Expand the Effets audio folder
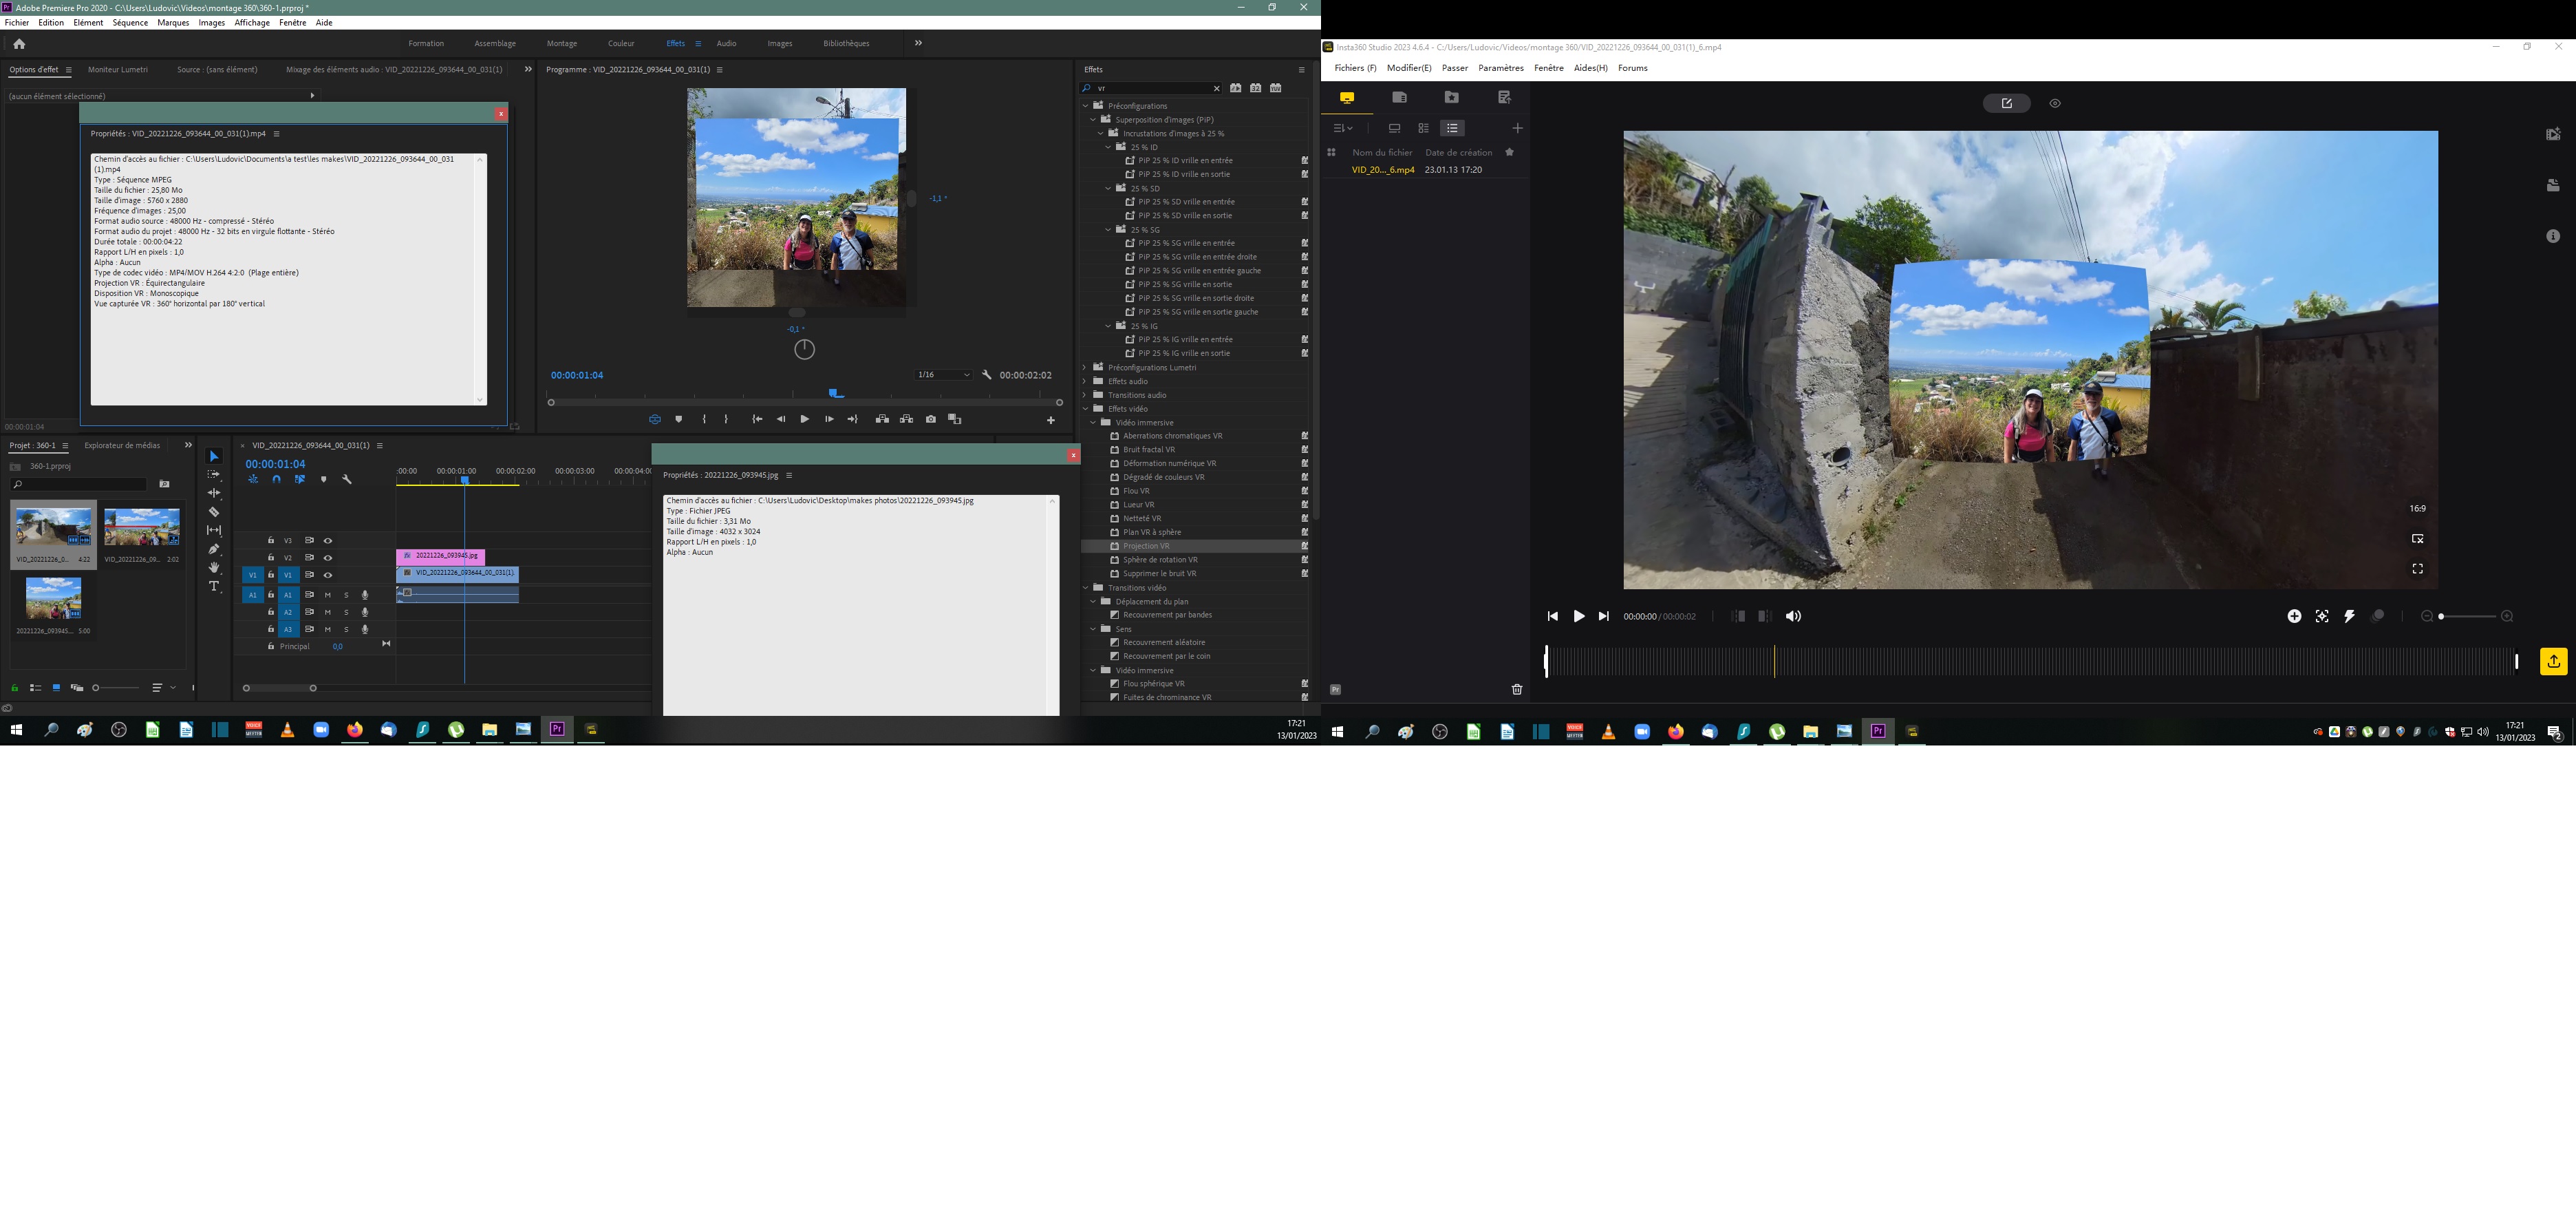2576x1206 pixels. (1085, 381)
